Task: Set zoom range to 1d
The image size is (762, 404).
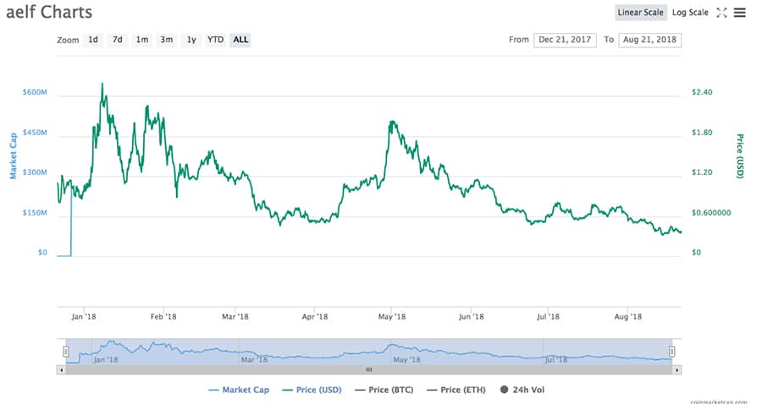Action: (93, 40)
